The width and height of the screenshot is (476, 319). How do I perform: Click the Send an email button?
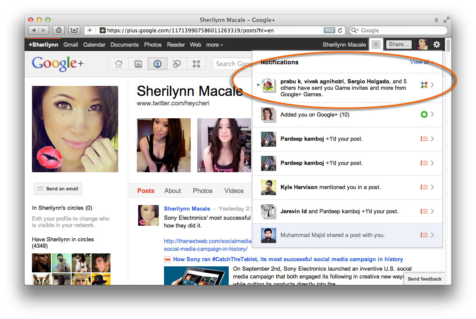58,189
